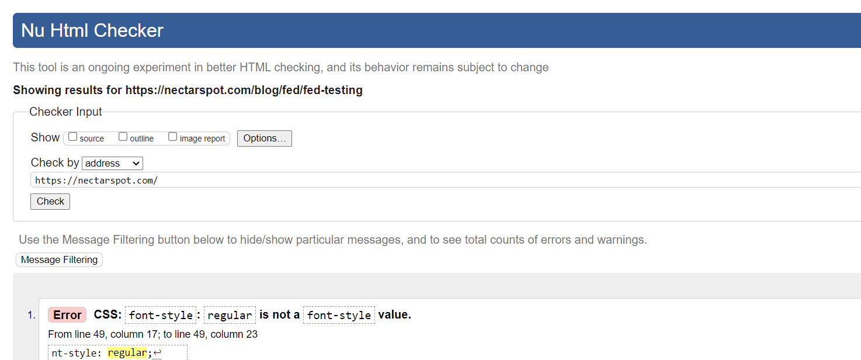The width and height of the screenshot is (861, 360).
Task: Click the regular code box in error message
Action: (230, 315)
